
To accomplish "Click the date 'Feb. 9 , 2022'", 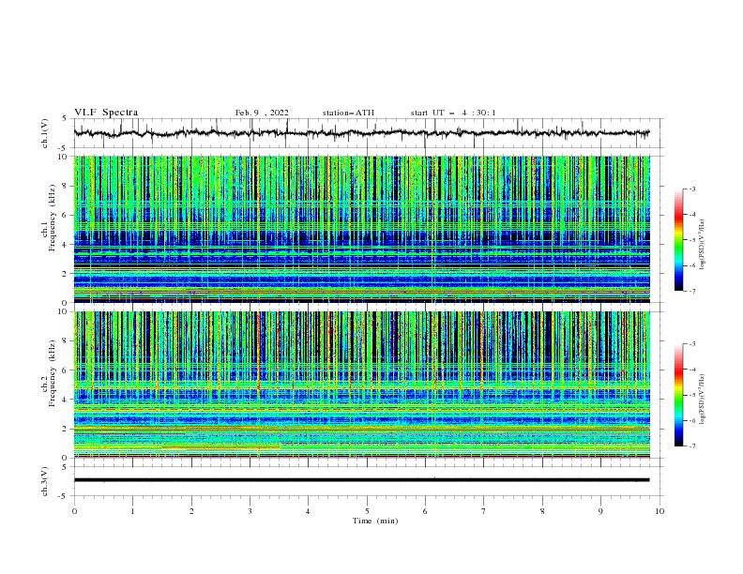I will click(x=262, y=113).
